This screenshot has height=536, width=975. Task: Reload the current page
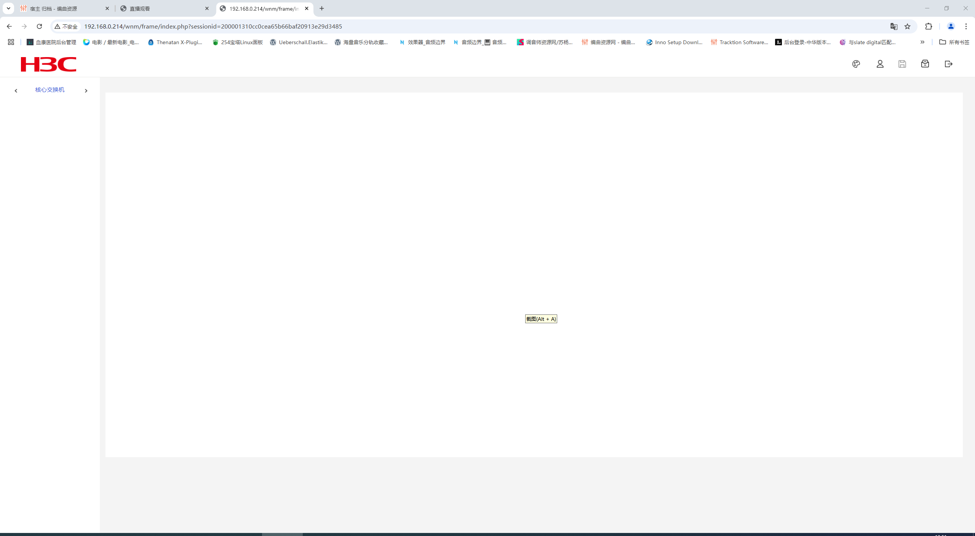tap(39, 26)
